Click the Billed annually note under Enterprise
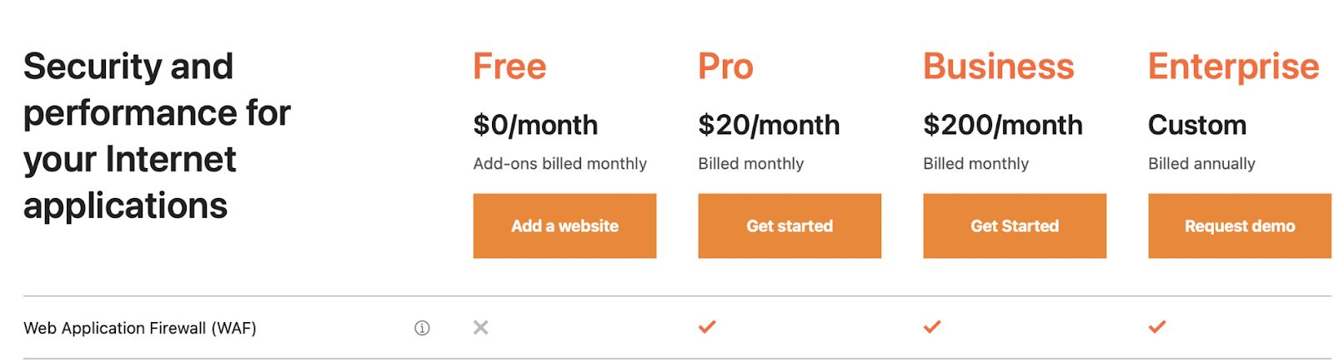 1201,164
